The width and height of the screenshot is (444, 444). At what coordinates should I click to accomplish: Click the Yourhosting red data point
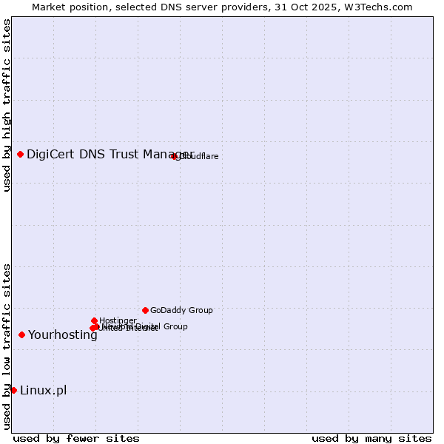point(21,334)
